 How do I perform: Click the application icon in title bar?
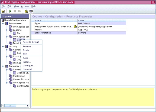point(2,2)
